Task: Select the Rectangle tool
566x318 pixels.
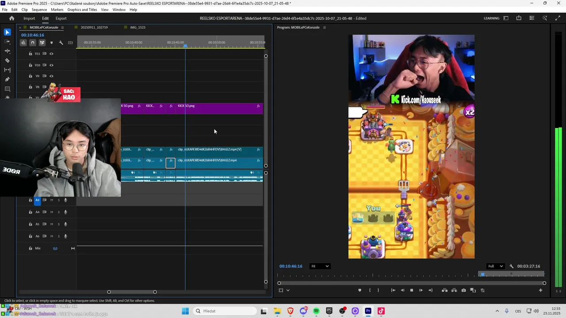Action: [x=7, y=89]
